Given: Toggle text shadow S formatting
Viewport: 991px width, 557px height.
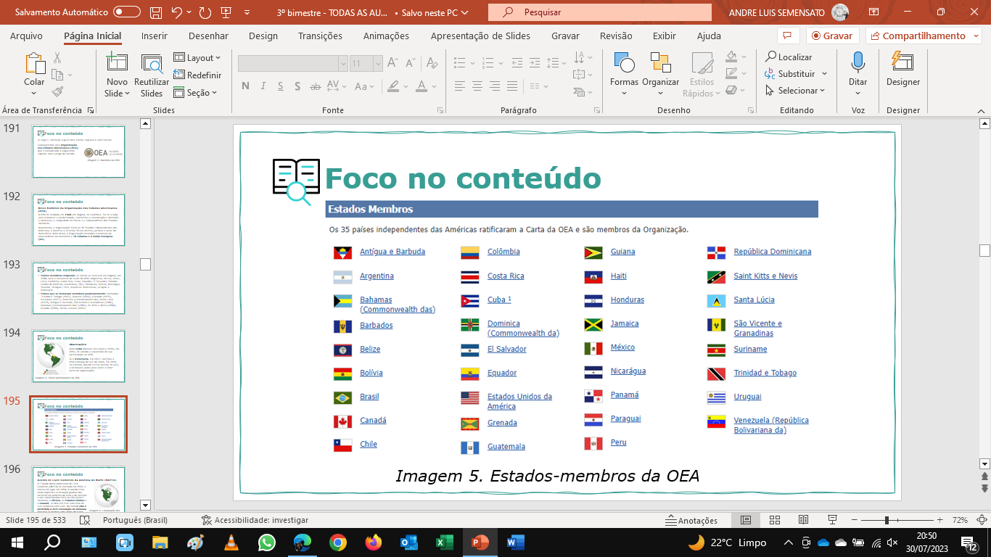Looking at the screenshot, I should click(x=298, y=86).
